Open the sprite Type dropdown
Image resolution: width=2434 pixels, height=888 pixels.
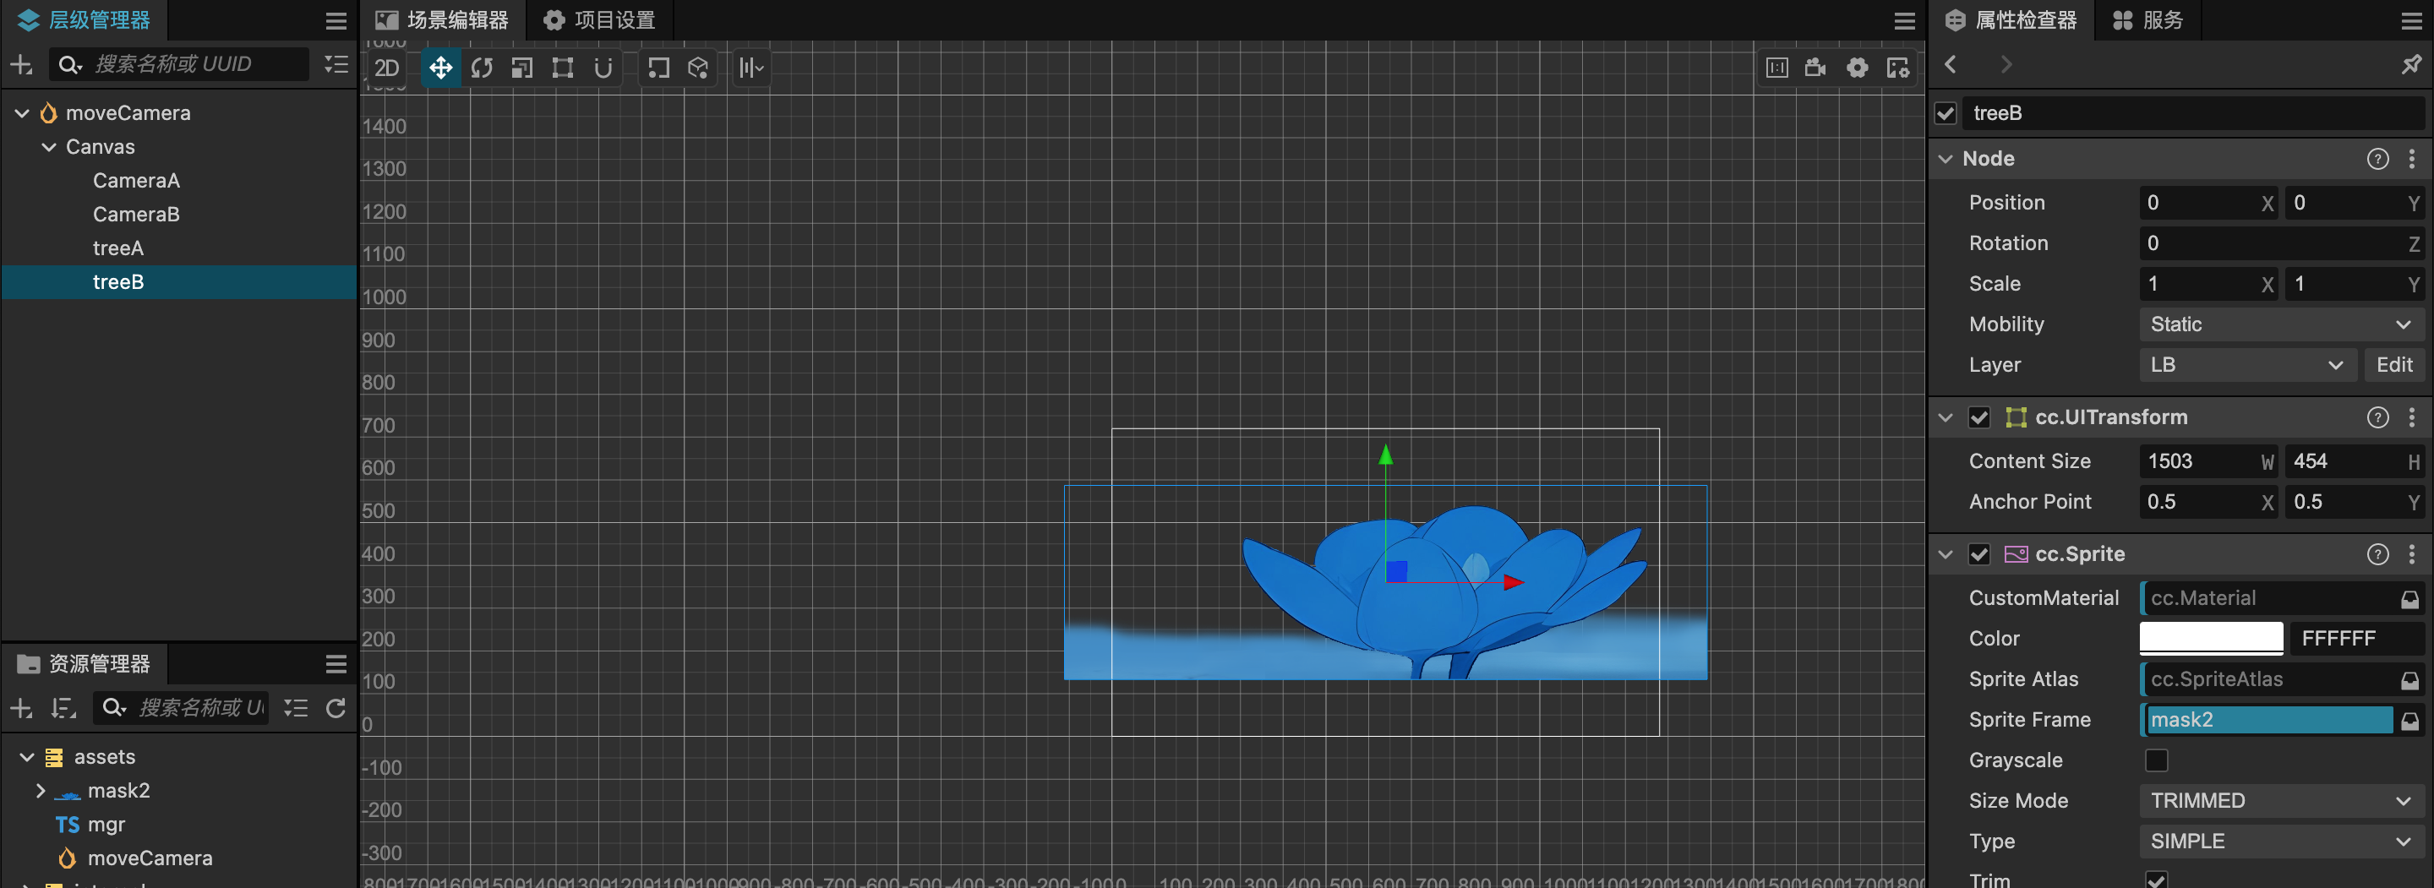(x=2281, y=842)
